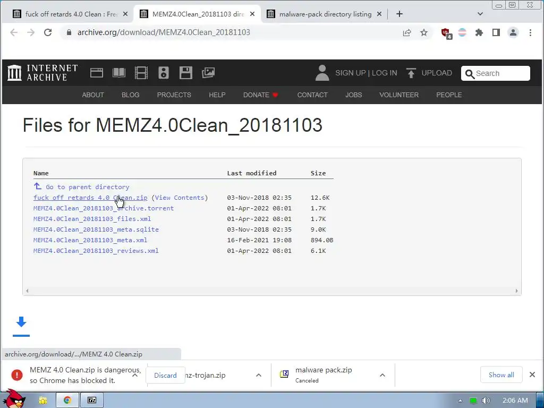Show hidden system tray icons arrow
544x408 pixels.
pyautogui.click(x=460, y=401)
